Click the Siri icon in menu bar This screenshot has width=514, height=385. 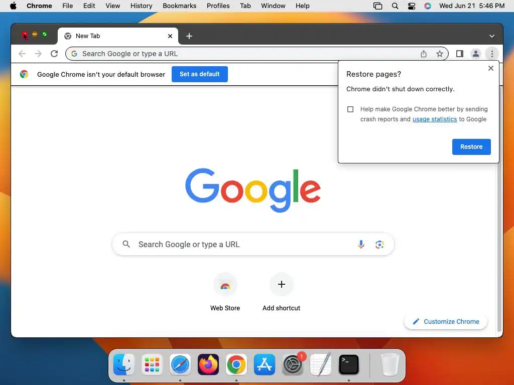428,6
